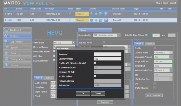Click the Target Port field
The image size is (181, 106).
point(163,66)
